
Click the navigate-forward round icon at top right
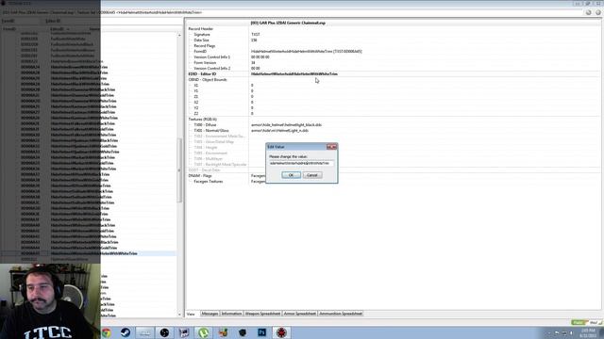coord(597,12)
